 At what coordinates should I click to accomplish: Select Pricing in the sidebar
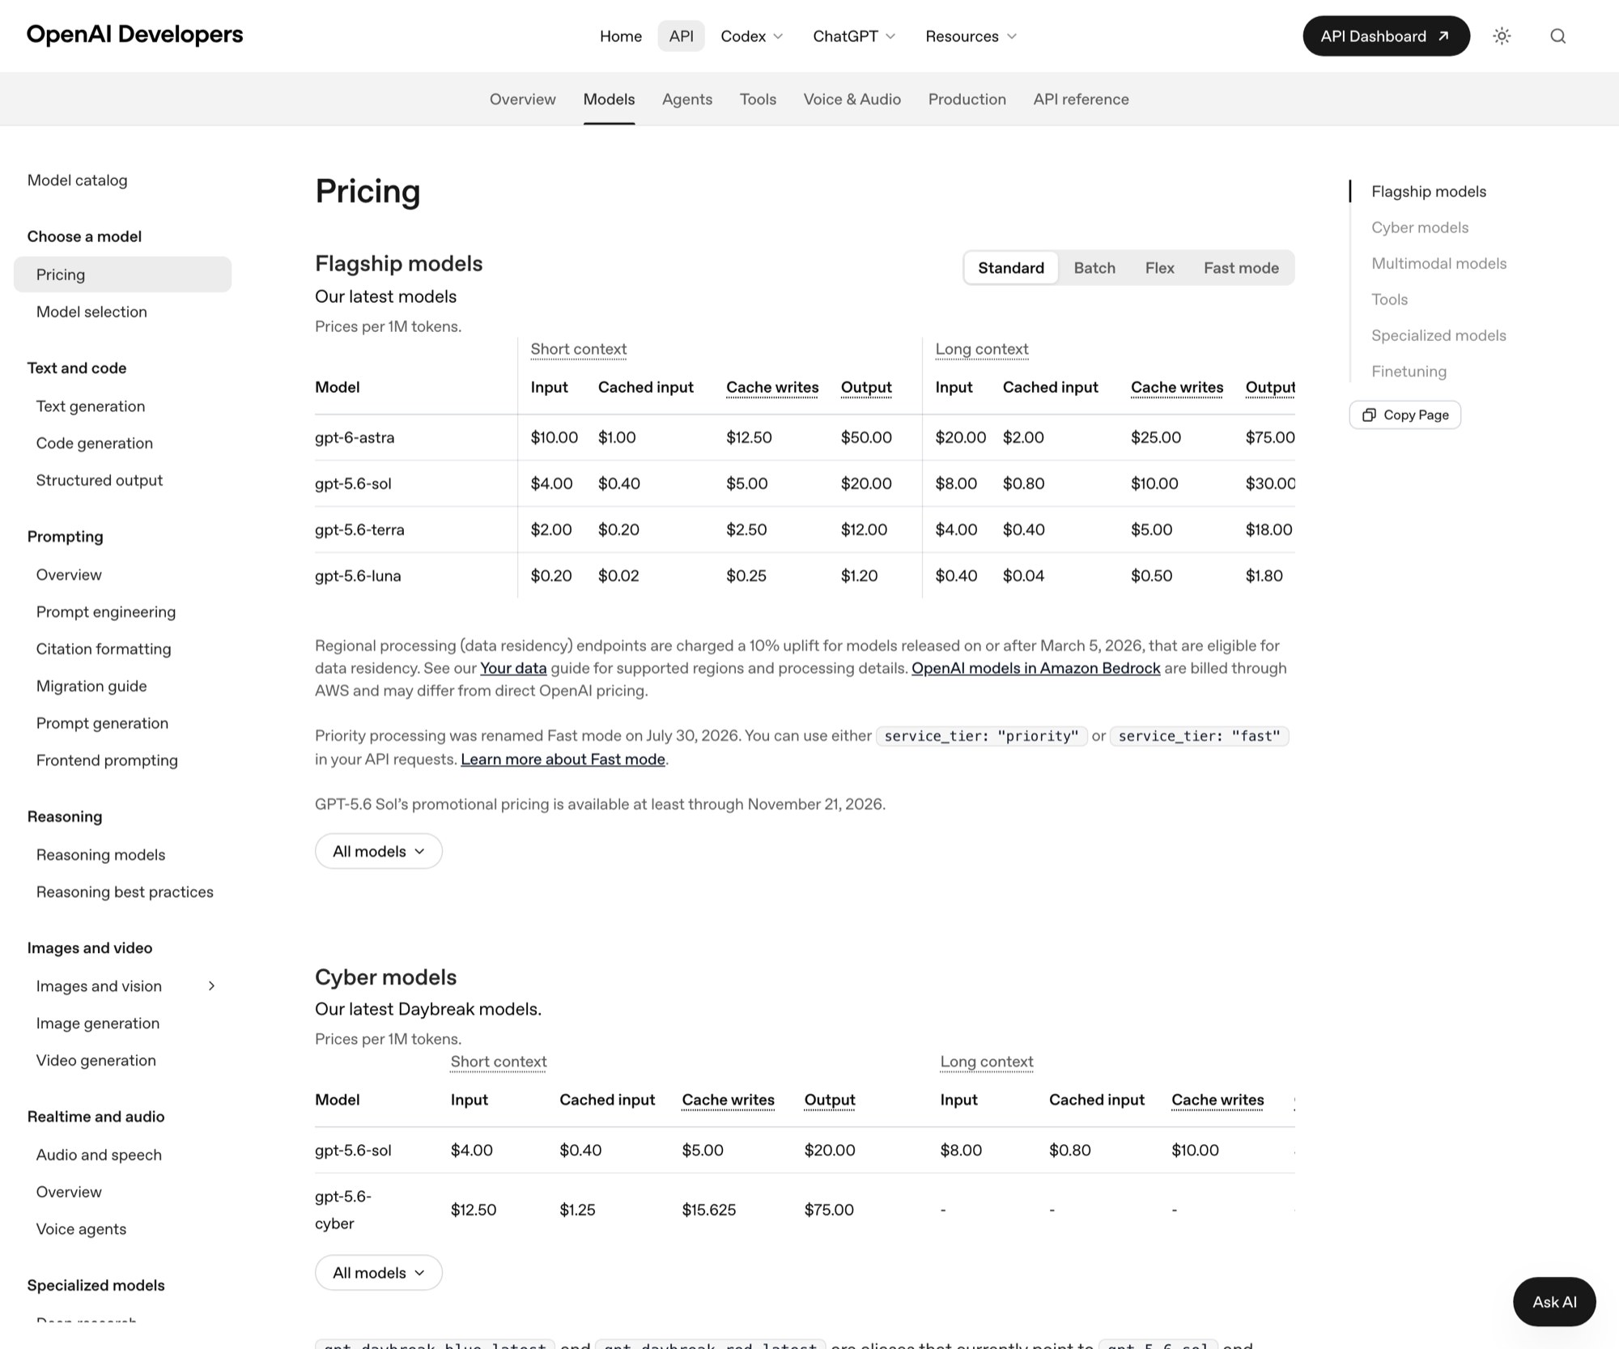[122, 274]
